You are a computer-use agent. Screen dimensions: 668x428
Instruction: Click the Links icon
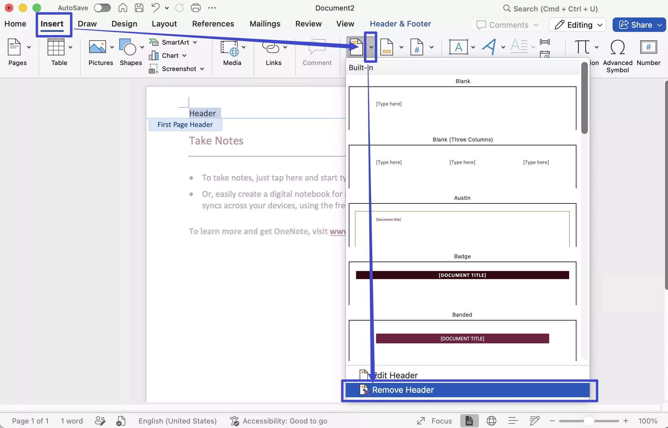(271, 47)
